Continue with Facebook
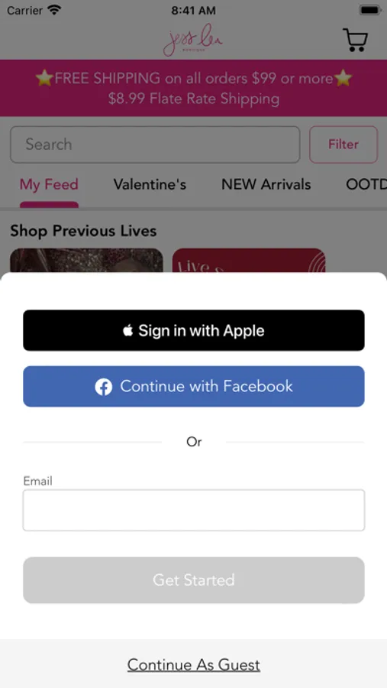The image size is (387, 688). (194, 387)
